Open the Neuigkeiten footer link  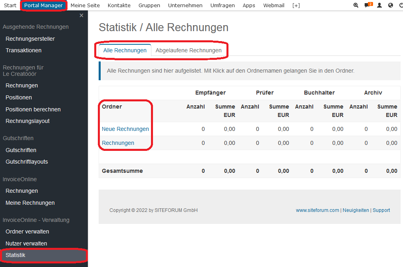coord(355,210)
